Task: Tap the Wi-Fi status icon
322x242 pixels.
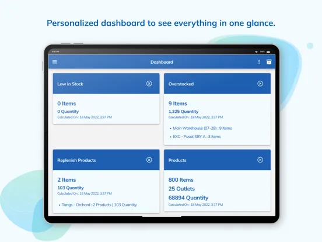Action: click(x=256, y=52)
